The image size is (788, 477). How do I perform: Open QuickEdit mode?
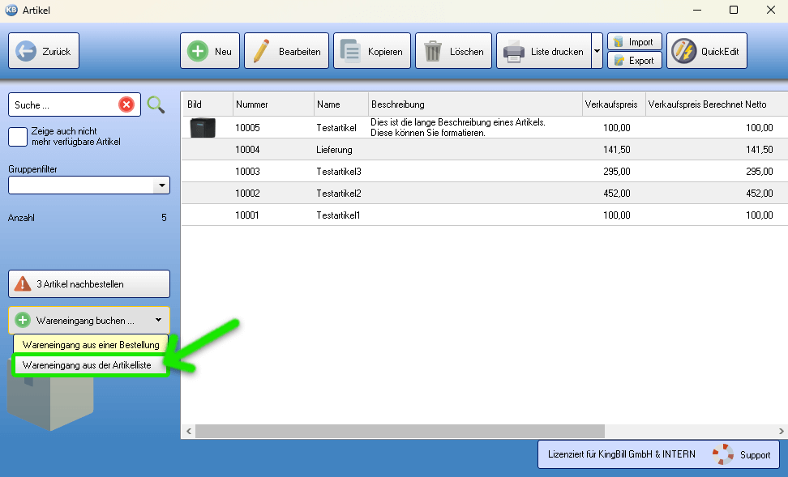click(x=706, y=51)
